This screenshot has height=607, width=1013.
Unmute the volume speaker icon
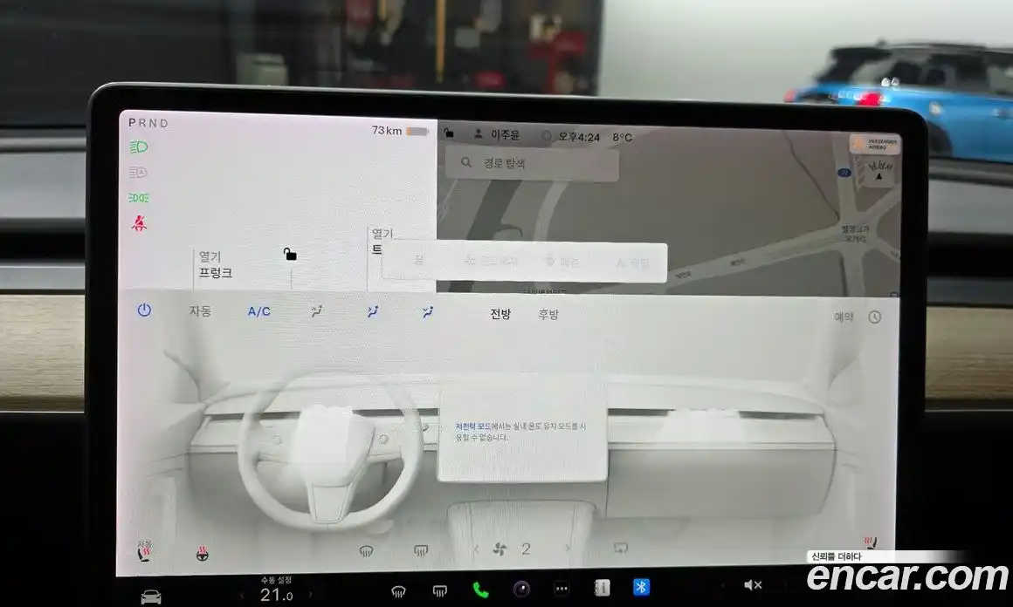pos(752,585)
